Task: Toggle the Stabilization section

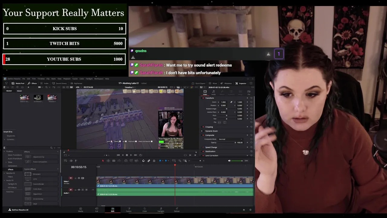Action: 203,151
